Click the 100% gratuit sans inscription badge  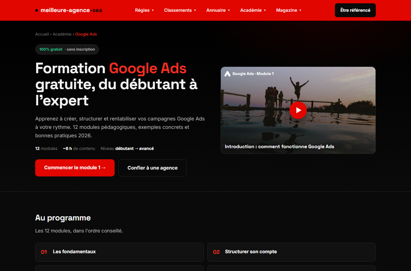(67, 49)
